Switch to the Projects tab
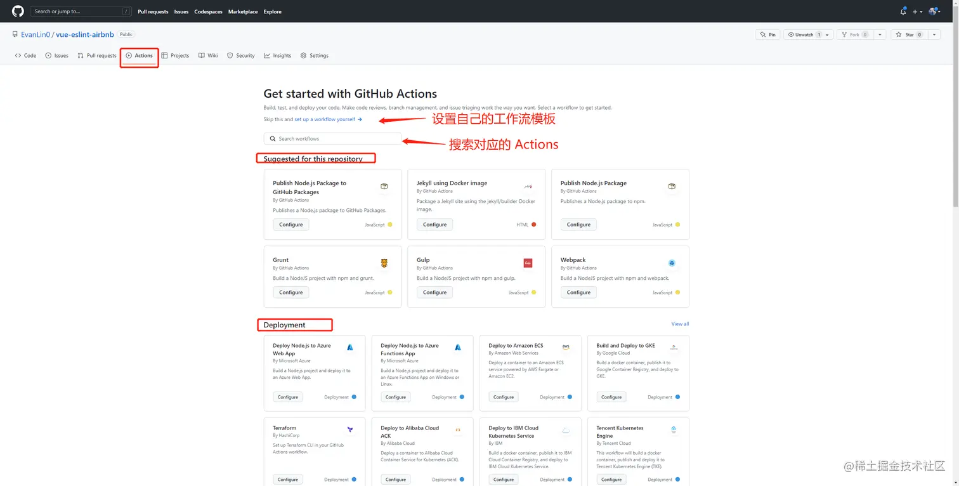 (x=176, y=56)
